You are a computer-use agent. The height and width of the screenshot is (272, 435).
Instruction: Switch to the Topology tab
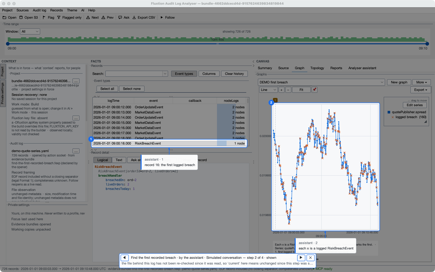point(317,68)
